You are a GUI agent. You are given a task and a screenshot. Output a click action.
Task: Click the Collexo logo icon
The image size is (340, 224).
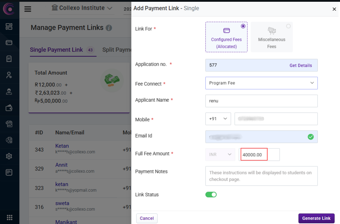pyautogui.click(x=9, y=8)
